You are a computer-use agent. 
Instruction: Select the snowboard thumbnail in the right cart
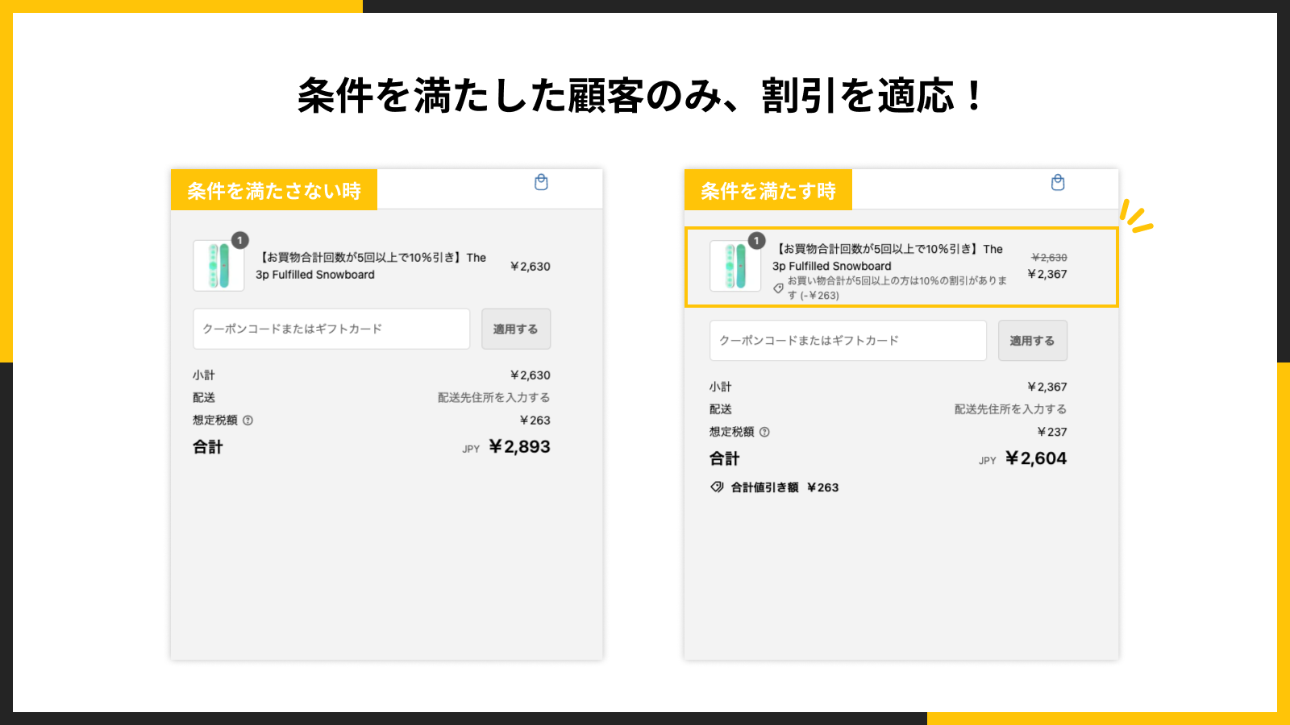pyautogui.click(x=734, y=266)
